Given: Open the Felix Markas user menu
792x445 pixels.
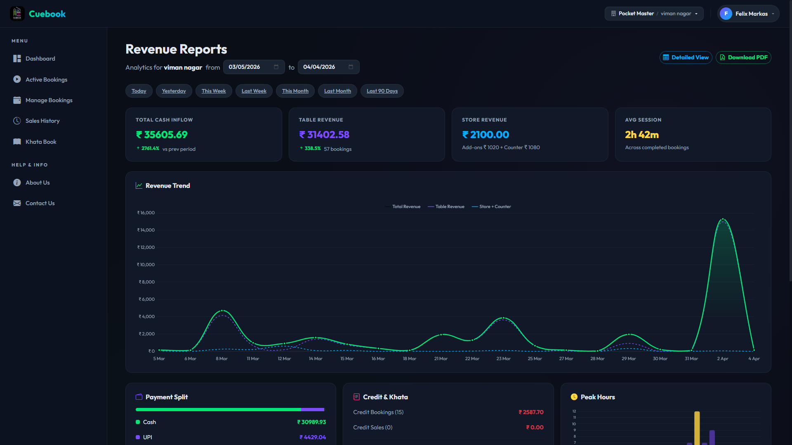Looking at the screenshot, I should (748, 14).
